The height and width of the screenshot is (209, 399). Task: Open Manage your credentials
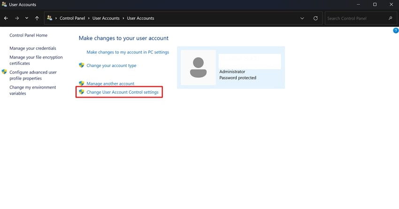(33, 48)
